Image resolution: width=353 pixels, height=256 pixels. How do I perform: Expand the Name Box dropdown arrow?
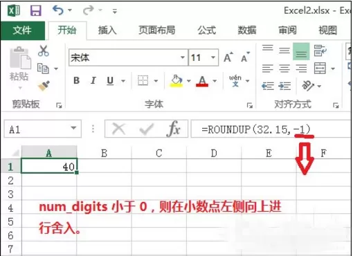pyautogui.click(x=73, y=128)
